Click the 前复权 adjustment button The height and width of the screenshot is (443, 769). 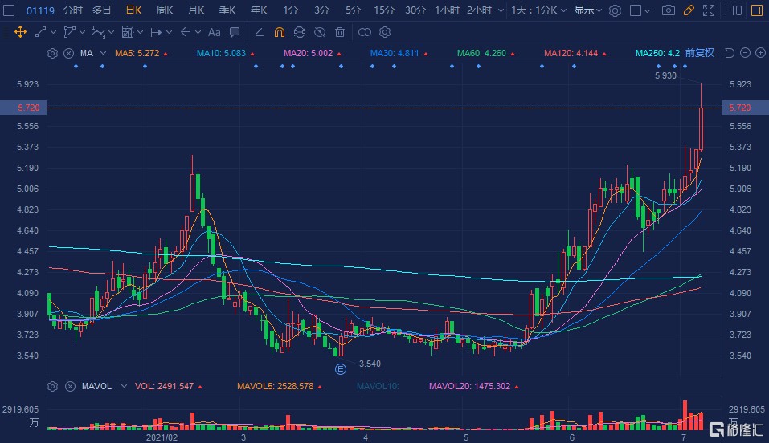coord(700,53)
